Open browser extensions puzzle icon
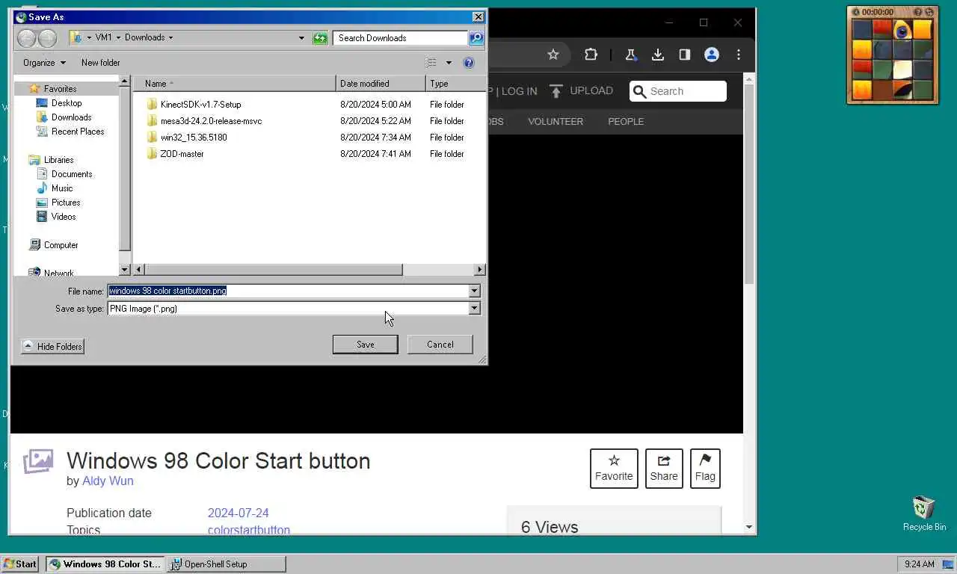Viewport: 957px width, 574px height. (x=591, y=55)
